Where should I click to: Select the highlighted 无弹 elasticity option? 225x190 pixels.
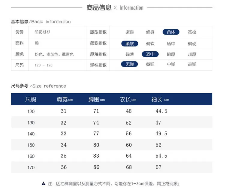(x=129, y=64)
